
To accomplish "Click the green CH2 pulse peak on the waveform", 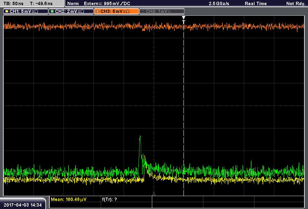I will tap(140, 136).
